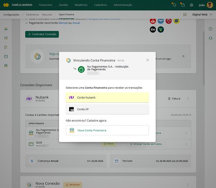Click João's profile avatar
Screen dimensions: 216x188
pyautogui.click(x=210, y=5)
